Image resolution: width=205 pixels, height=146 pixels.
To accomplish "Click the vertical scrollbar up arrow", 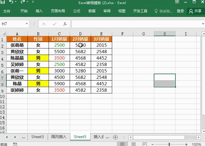I will coord(204,34).
